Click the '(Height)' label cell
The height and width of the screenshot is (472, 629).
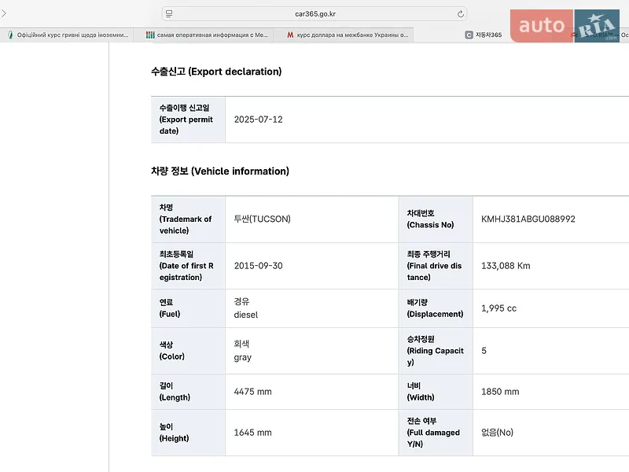point(188,433)
